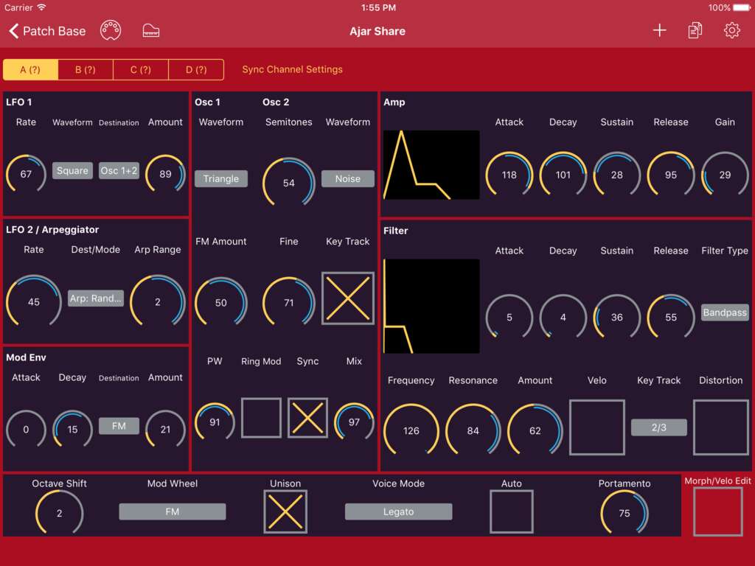Enable the Auto checkbox
Image resolution: width=755 pixels, height=566 pixels.
(512, 511)
